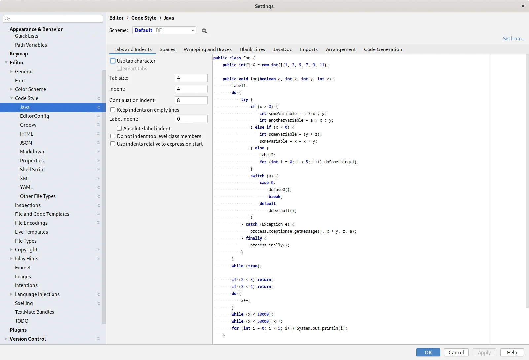Screen dimensions: 529x360
Task: Click the search magnifier icon in settings
Action: 7,19
